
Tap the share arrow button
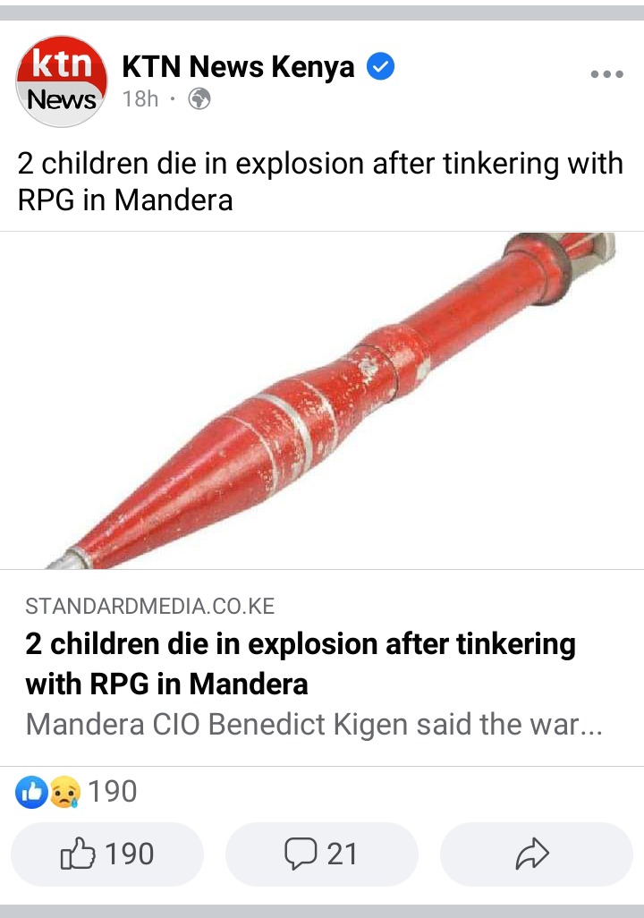[537, 854]
